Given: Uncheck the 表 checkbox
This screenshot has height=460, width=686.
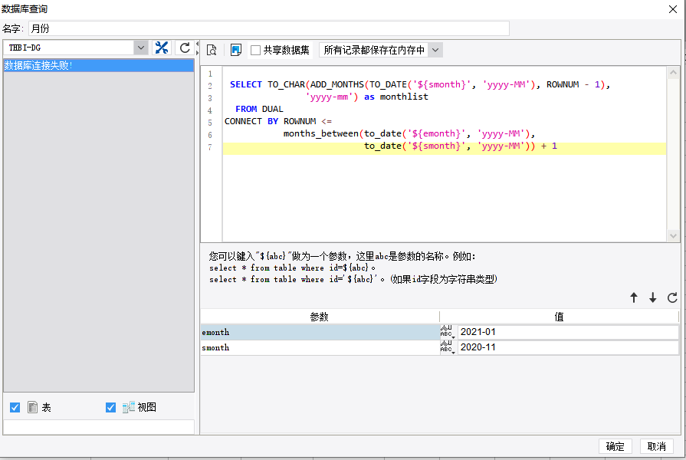Looking at the screenshot, I should [x=15, y=407].
